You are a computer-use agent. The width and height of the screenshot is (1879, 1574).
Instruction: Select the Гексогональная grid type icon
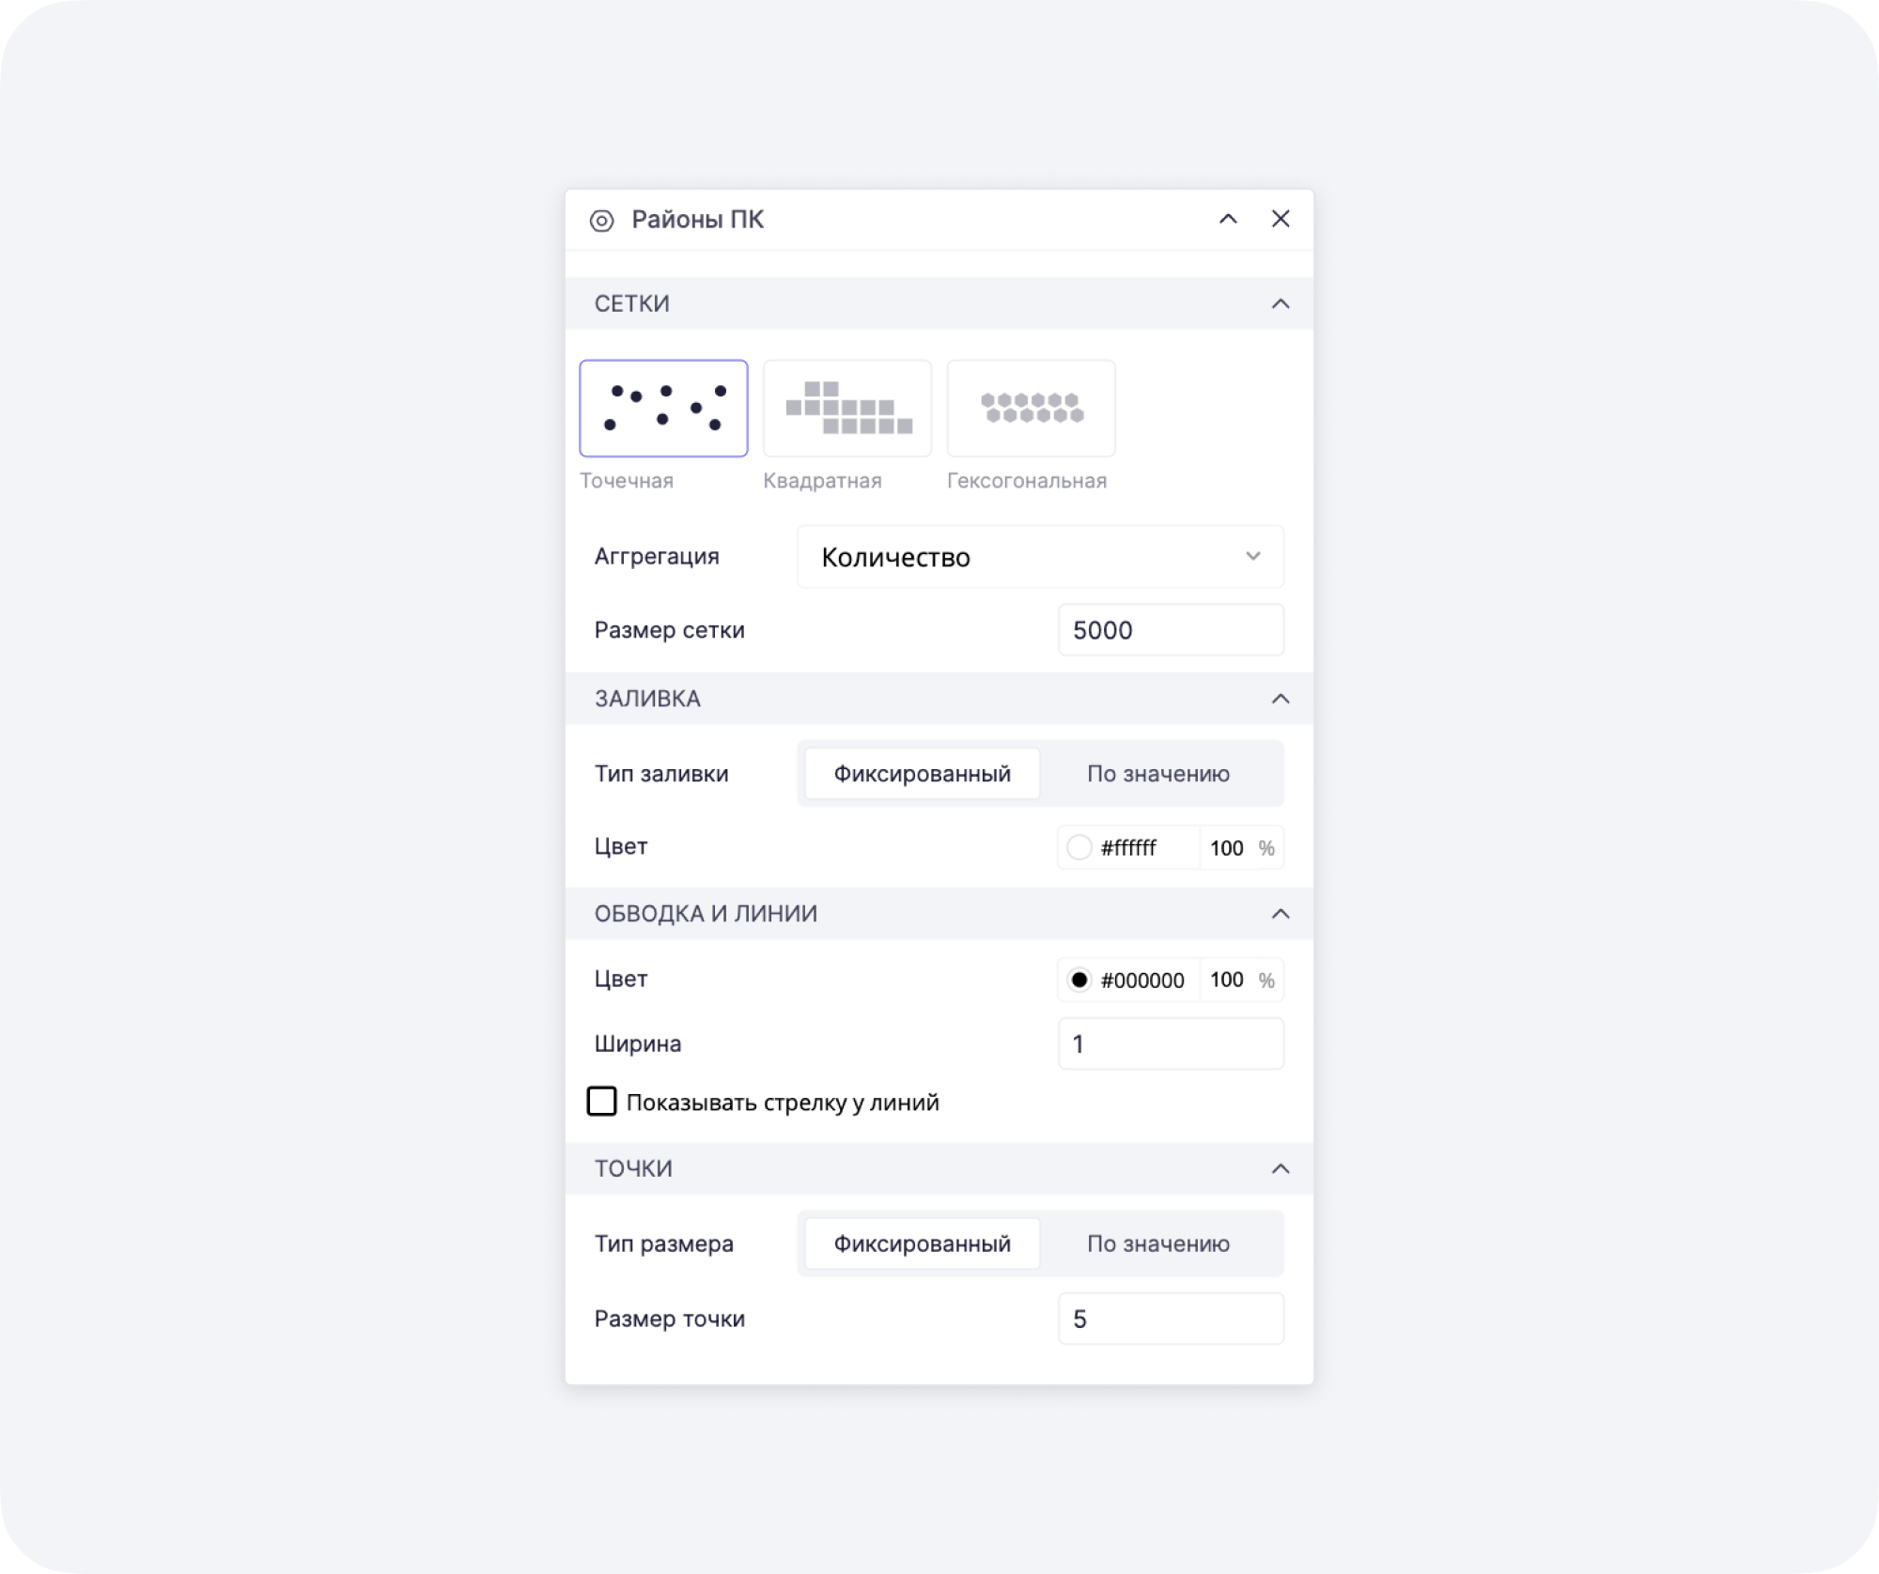[x=1031, y=409]
